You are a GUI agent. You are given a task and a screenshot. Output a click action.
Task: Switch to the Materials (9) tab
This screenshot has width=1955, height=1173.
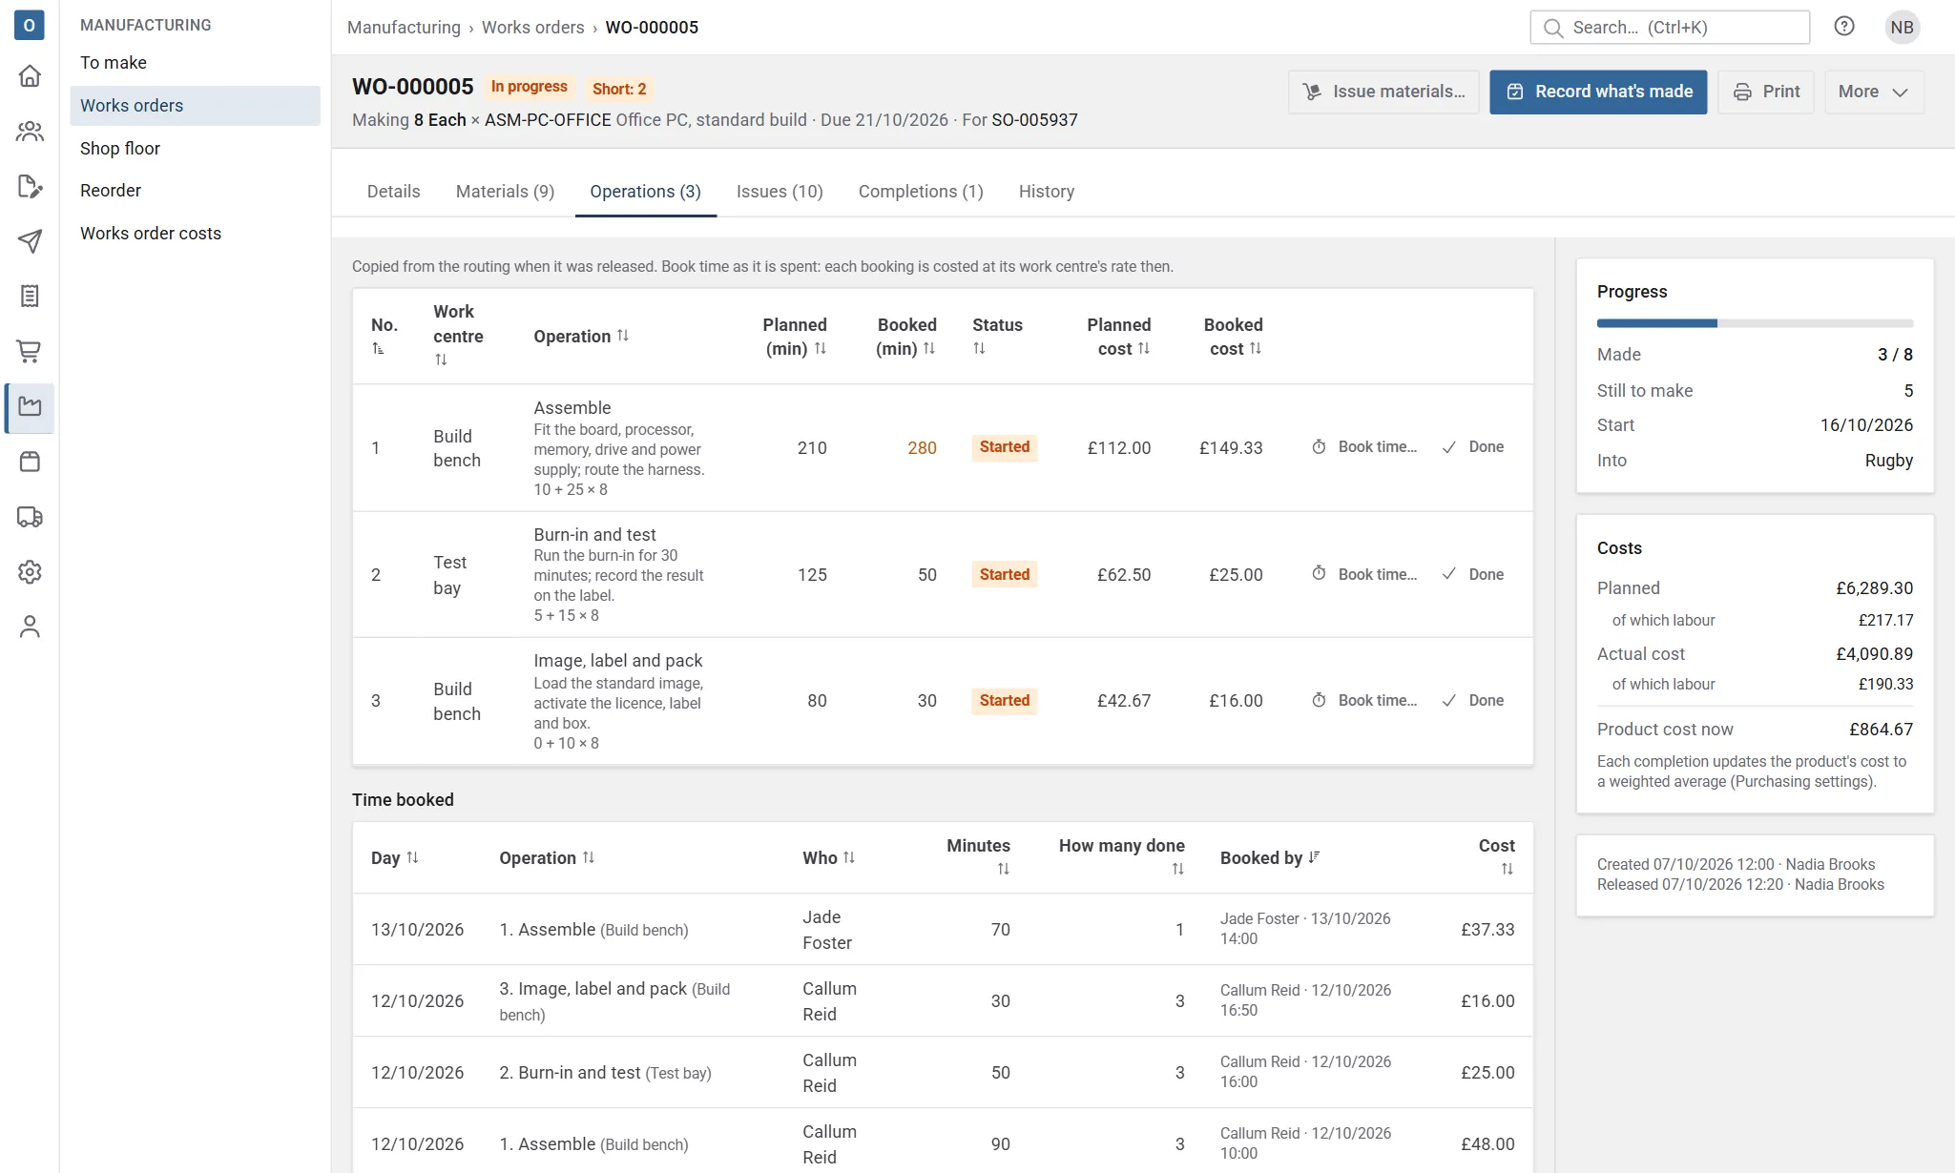(x=505, y=192)
